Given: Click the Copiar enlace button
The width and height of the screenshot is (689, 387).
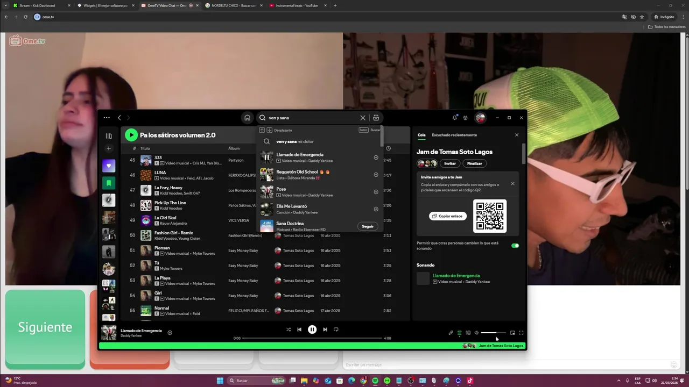Looking at the screenshot, I should 448,216.
